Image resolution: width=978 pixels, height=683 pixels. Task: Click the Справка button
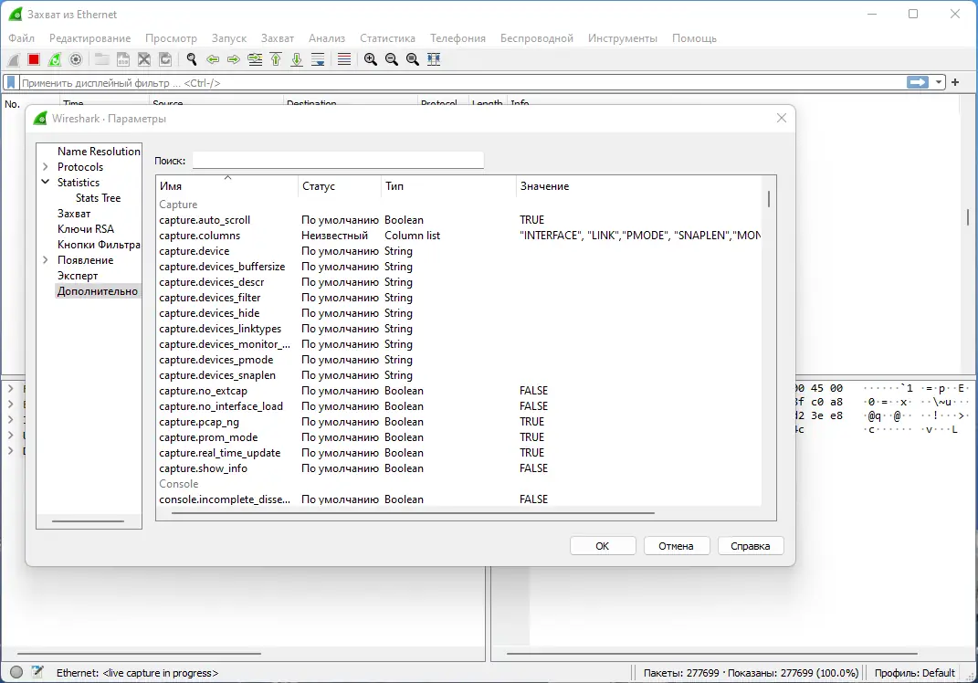click(751, 546)
